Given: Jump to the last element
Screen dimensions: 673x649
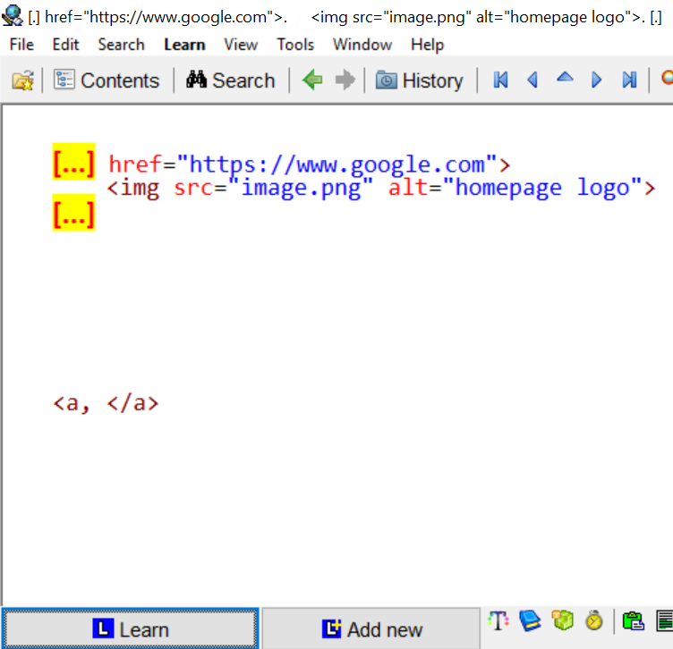Looking at the screenshot, I should 629,80.
